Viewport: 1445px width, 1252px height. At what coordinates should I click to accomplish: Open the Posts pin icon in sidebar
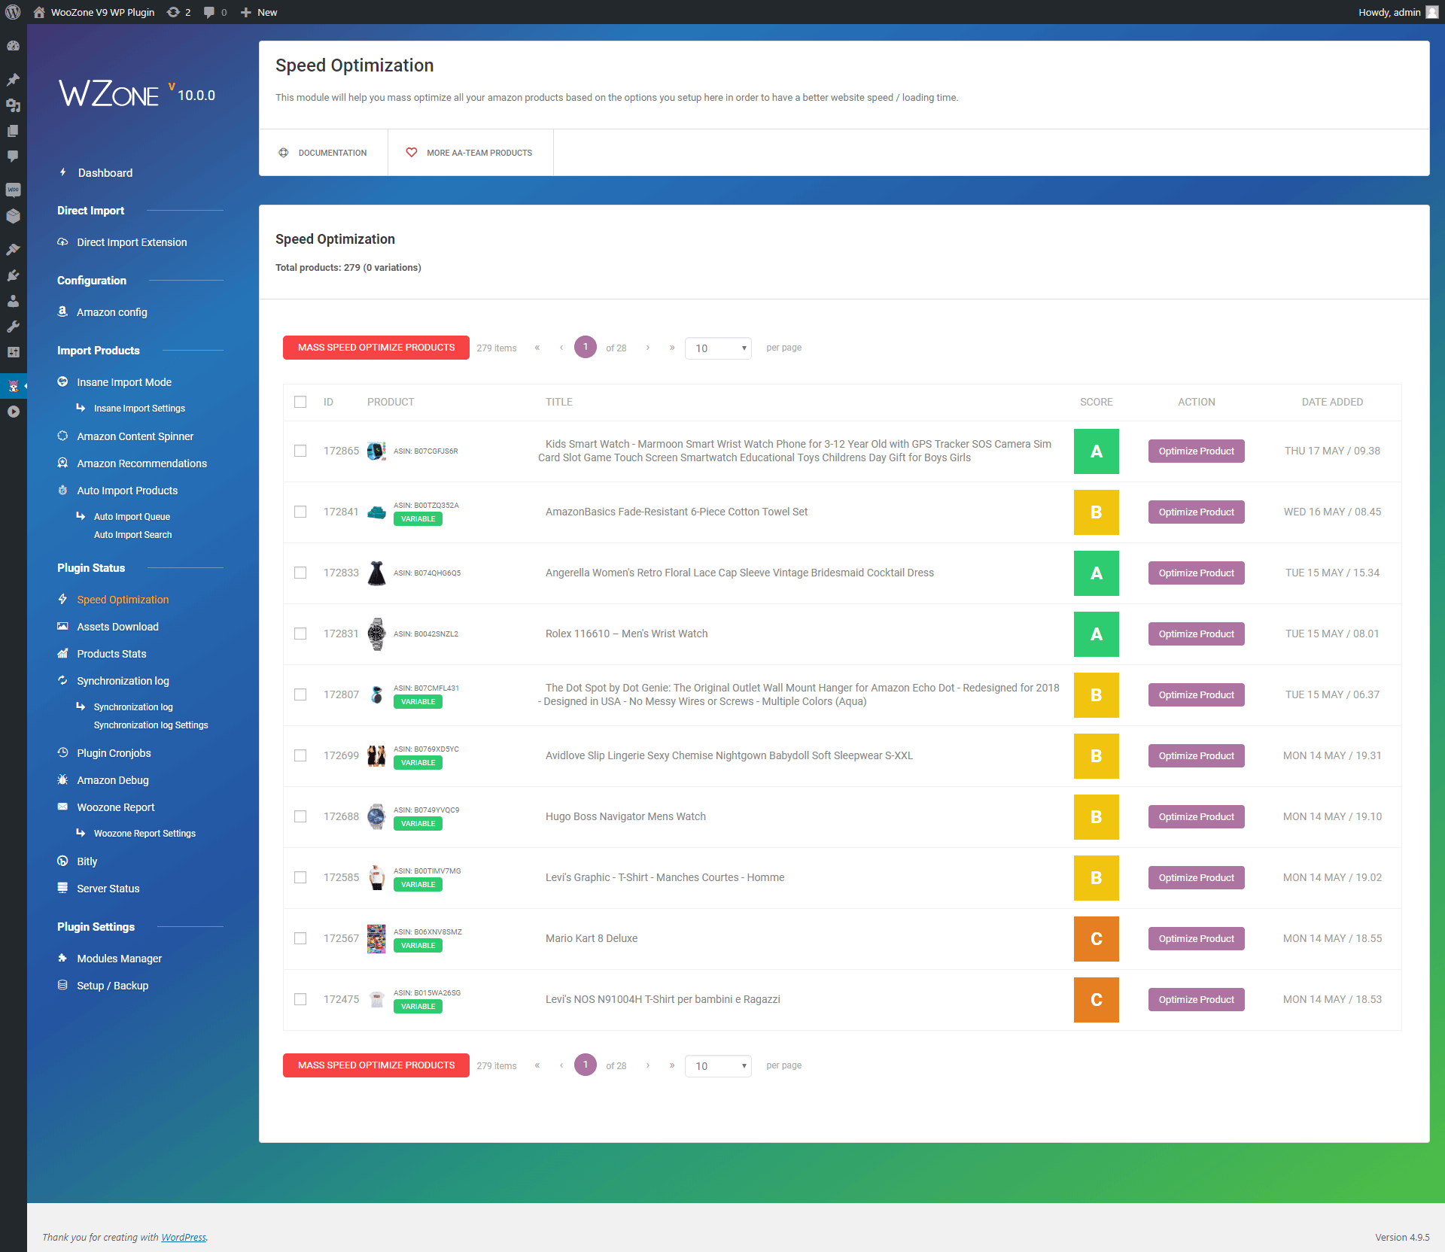(x=13, y=80)
